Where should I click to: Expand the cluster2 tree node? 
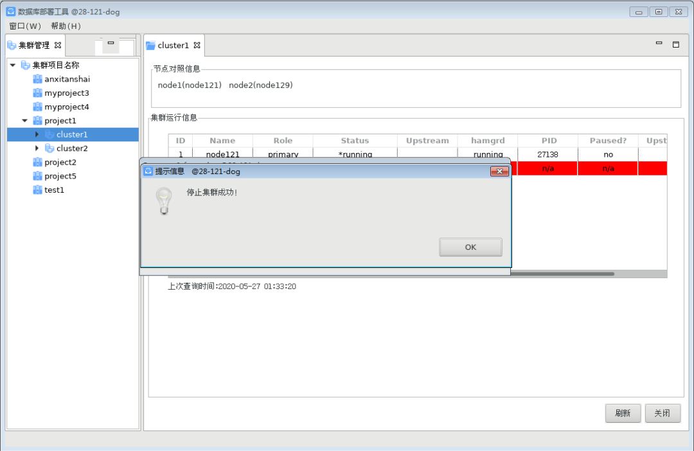click(x=37, y=148)
